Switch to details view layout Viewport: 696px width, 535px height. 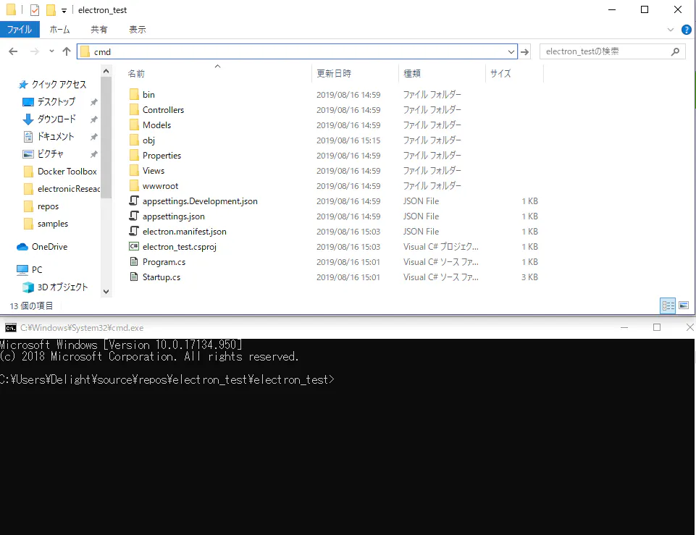668,306
